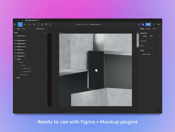Screen dimensions: 175x132
Task: Open the Figma main menu
Action: coord(15,24)
